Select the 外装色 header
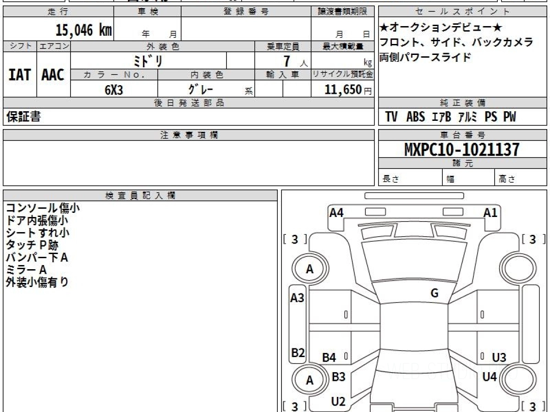550x412 pixels. click(x=163, y=46)
